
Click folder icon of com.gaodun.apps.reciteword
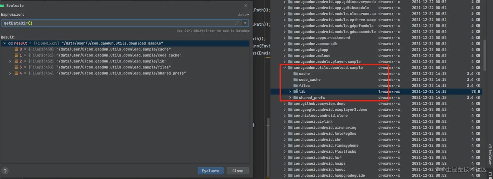click(x=290, y=38)
